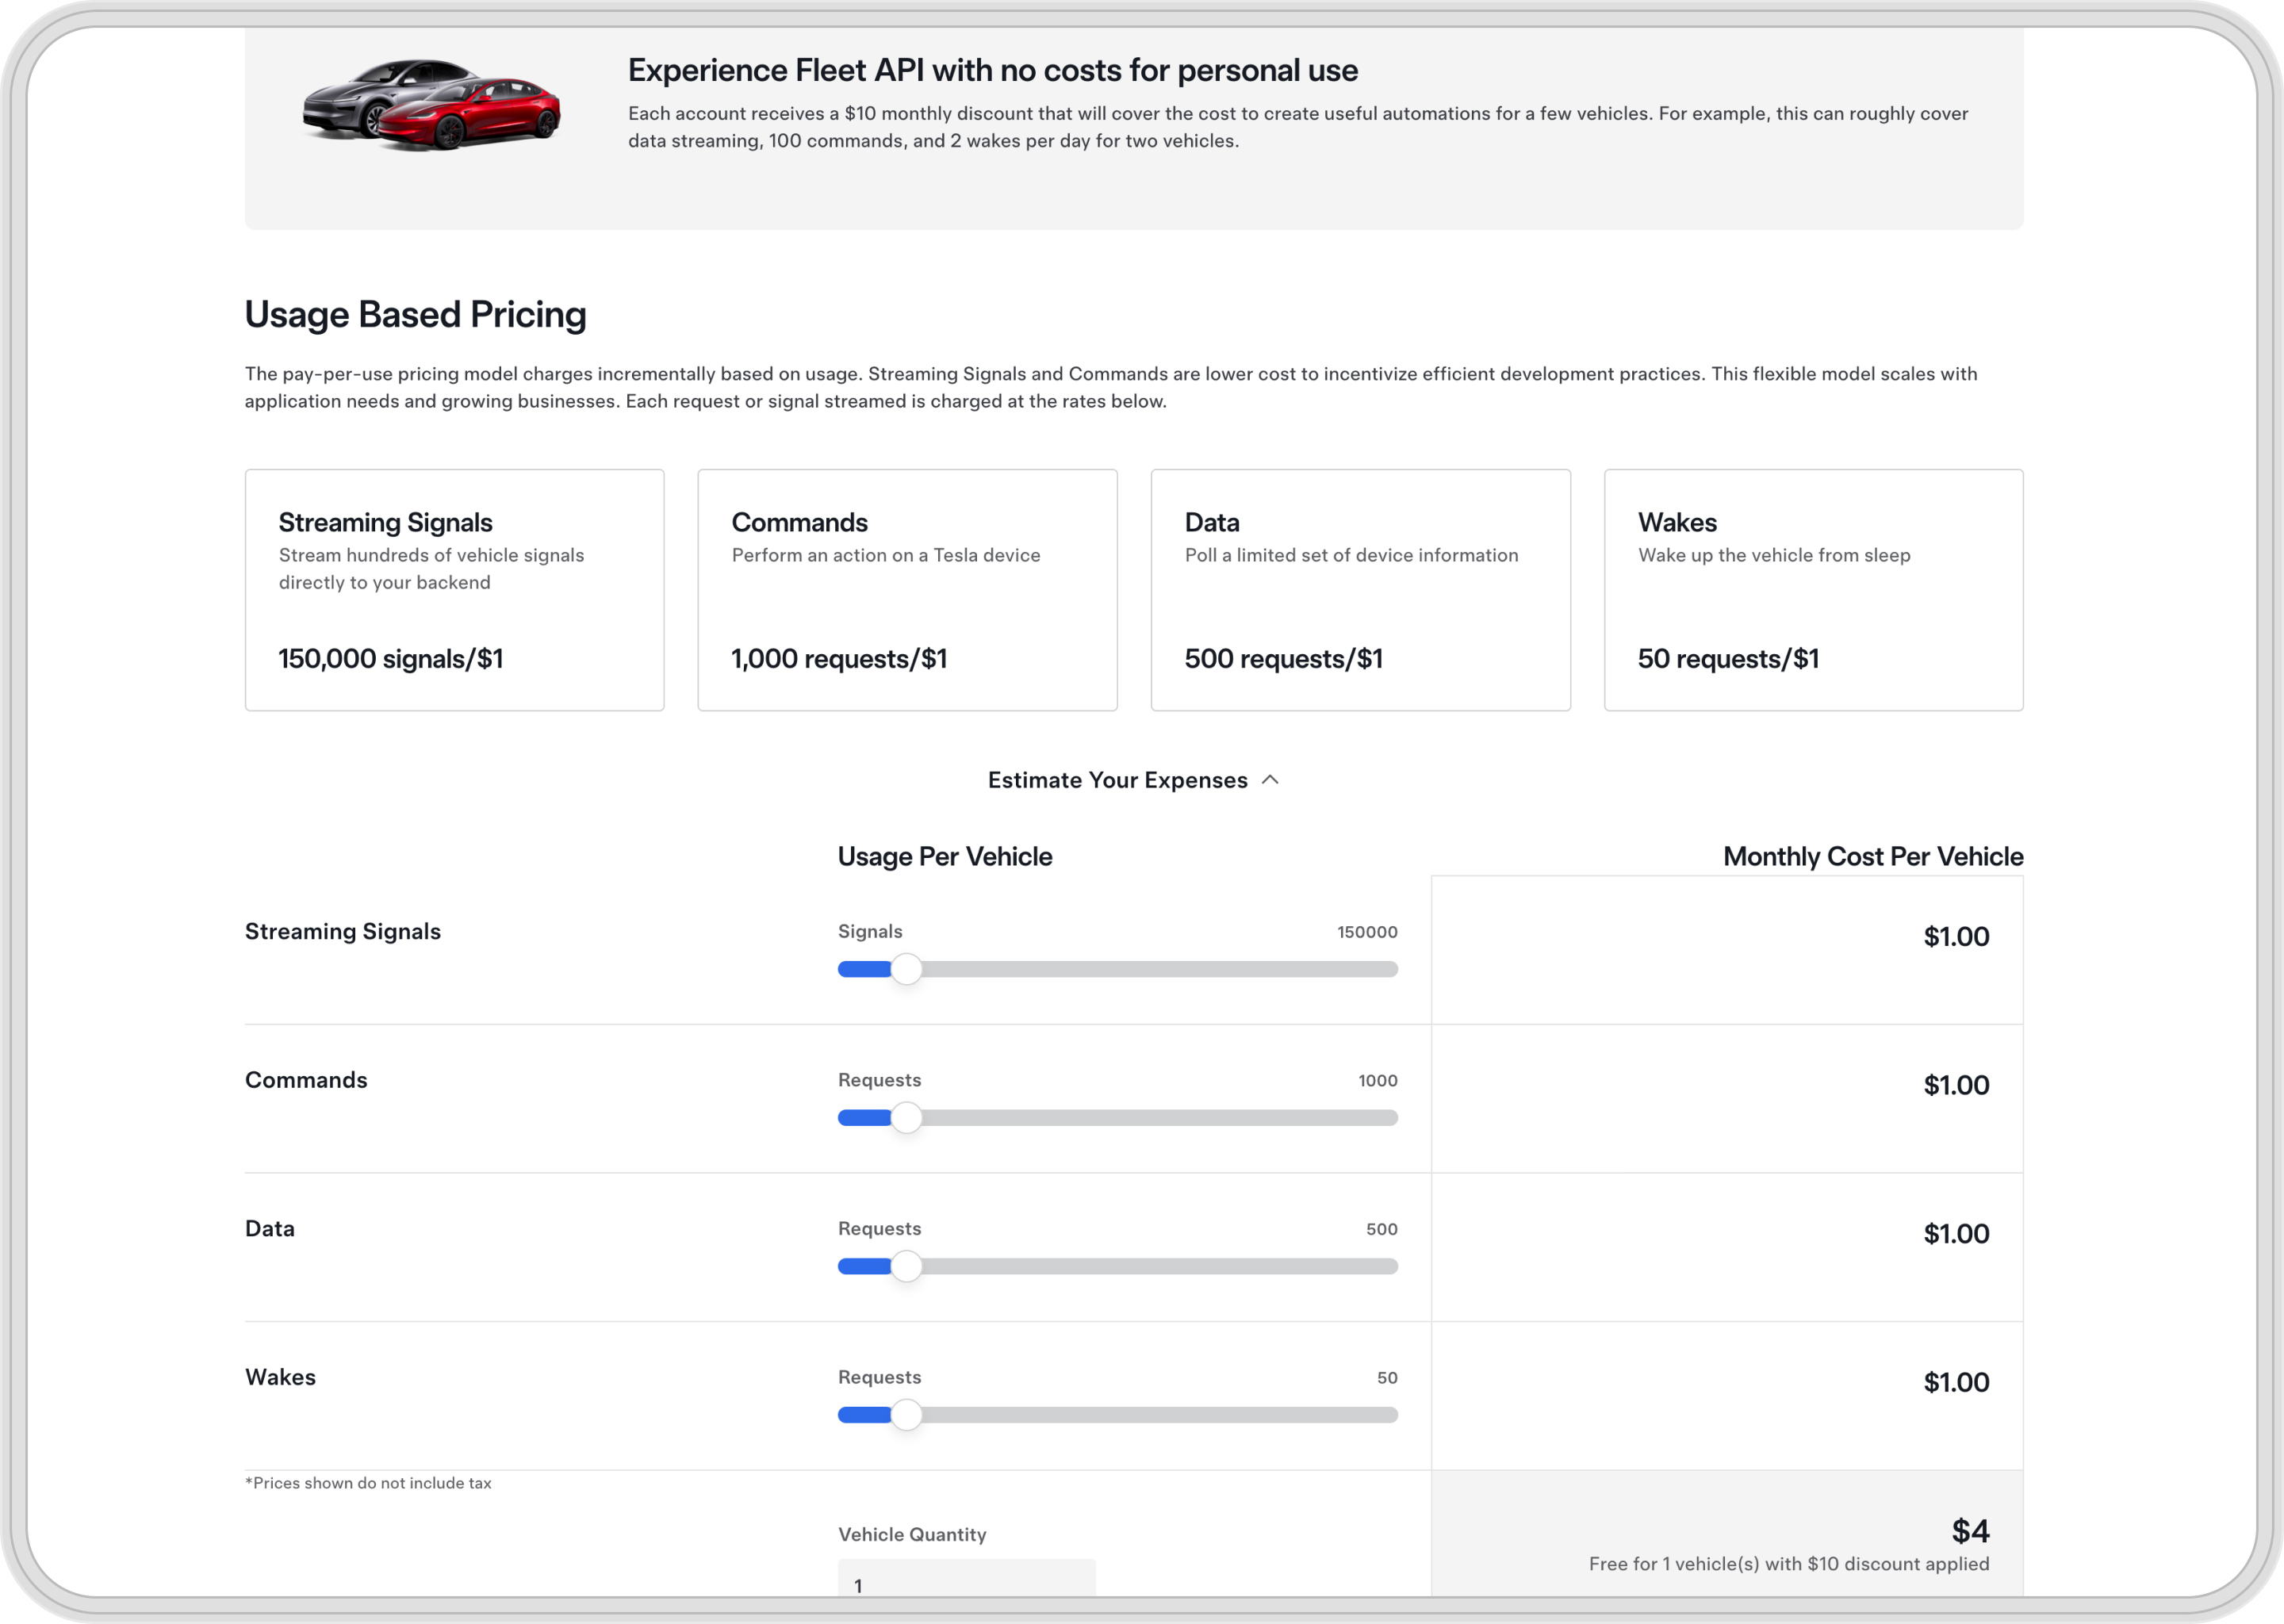Select the Data pricing card
The height and width of the screenshot is (1624, 2284).
coord(1360,590)
